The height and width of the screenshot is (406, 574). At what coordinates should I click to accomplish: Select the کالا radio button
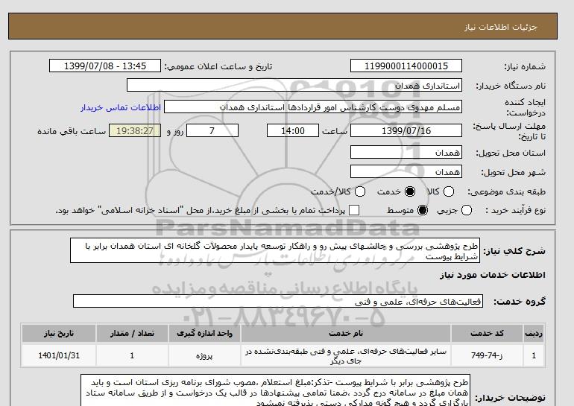(449, 191)
